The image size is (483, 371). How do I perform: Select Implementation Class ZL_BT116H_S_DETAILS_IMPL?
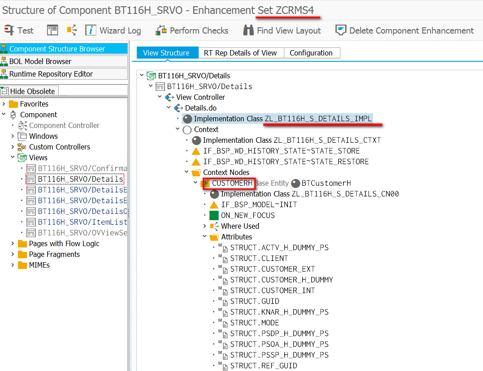tap(283, 119)
